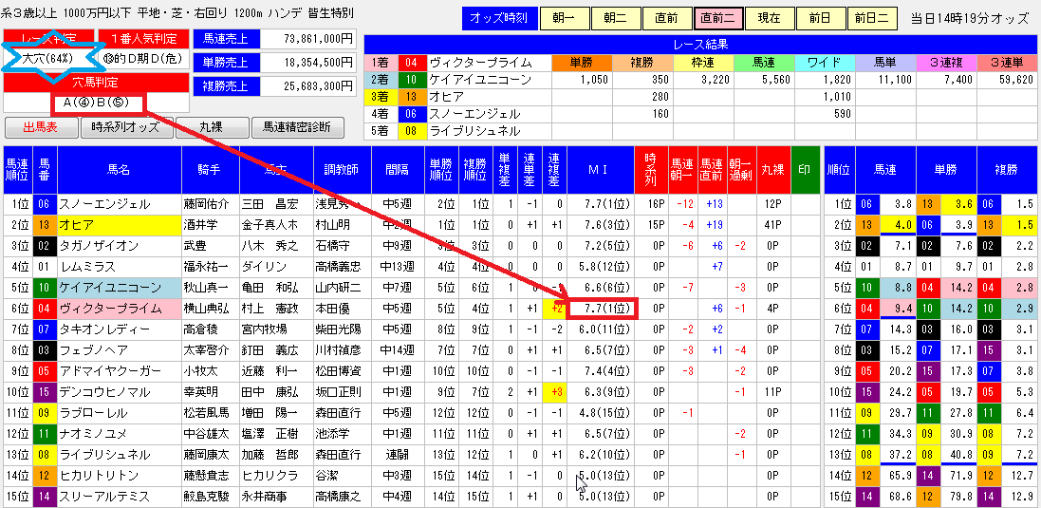This screenshot has height=508, width=1041.
Task: Select the 朝一 odds time button
Action: pyautogui.click(x=563, y=18)
